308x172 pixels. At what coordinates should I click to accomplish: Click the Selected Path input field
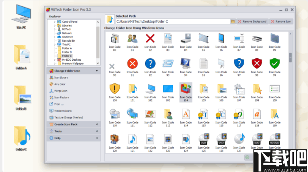pyautogui.click(x=173, y=21)
